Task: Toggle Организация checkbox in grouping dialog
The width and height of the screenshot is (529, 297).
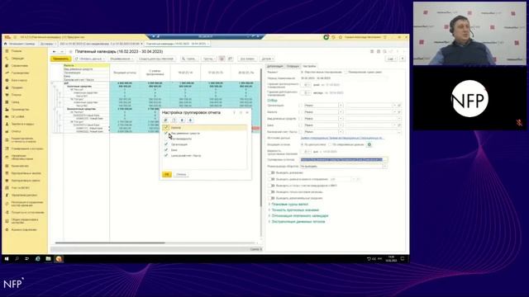Action: (166, 144)
